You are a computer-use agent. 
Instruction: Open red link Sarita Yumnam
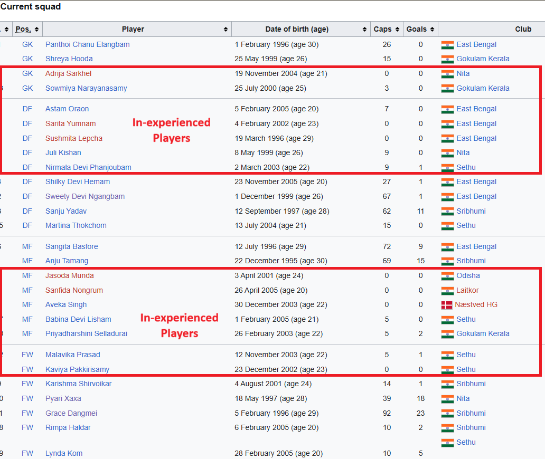click(71, 123)
